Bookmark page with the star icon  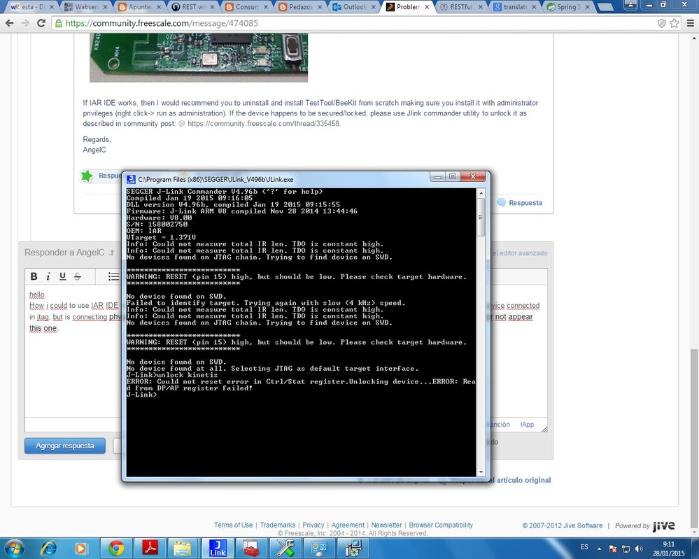coord(675,23)
